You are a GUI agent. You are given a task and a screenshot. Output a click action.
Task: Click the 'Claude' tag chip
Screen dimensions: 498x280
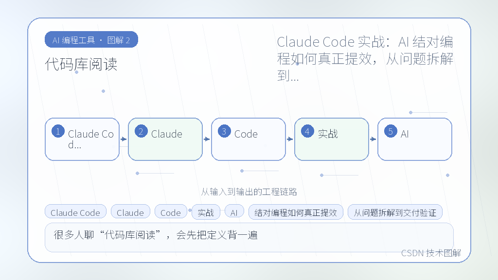pyautogui.click(x=130, y=212)
